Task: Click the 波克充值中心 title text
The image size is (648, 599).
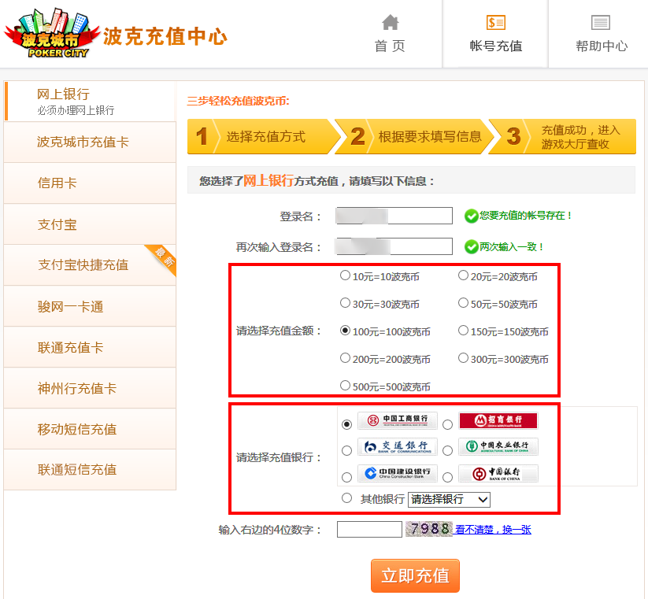Action: [165, 36]
